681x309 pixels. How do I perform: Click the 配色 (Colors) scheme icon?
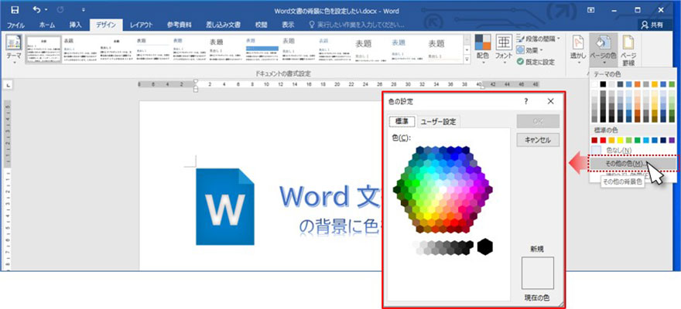pyautogui.click(x=482, y=46)
